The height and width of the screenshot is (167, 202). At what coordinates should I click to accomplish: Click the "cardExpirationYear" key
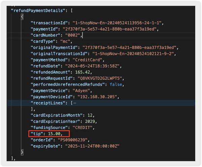[55, 122]
